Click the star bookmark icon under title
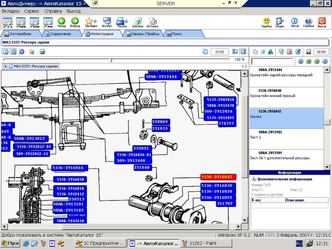332x249 pixels. pos(32,52)
